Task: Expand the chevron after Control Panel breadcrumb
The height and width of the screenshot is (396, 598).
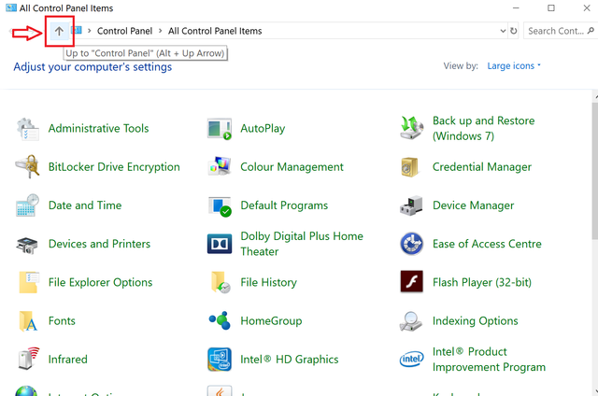Action: click(x=161, y=31)
